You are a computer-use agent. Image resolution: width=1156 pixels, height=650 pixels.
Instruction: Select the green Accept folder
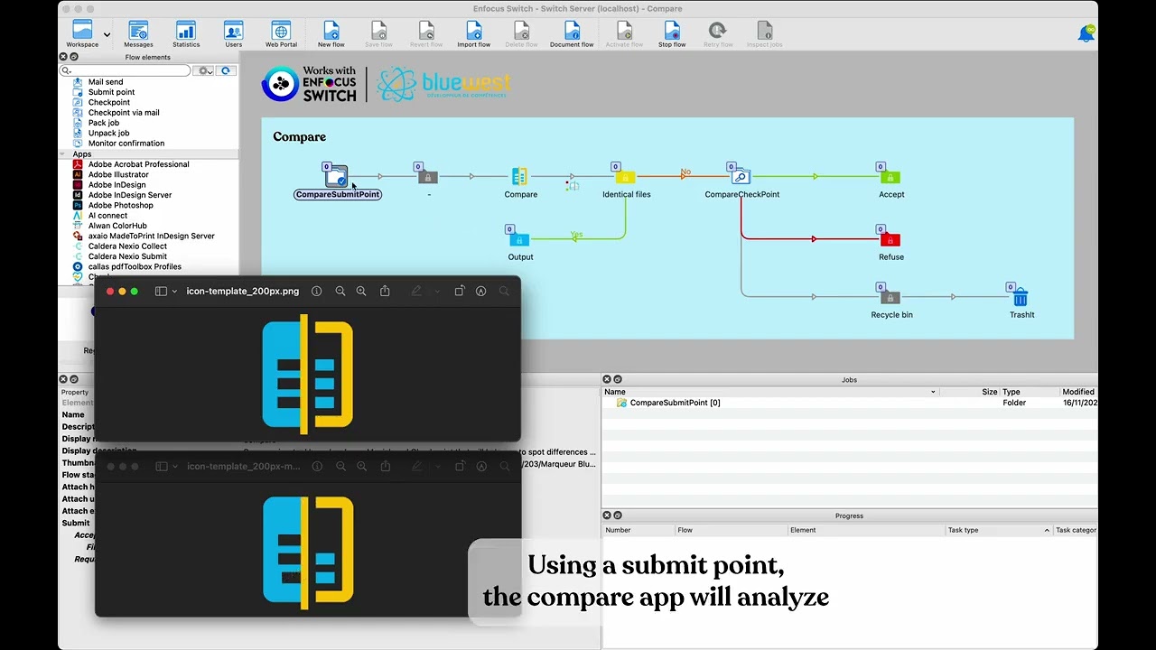890,177
